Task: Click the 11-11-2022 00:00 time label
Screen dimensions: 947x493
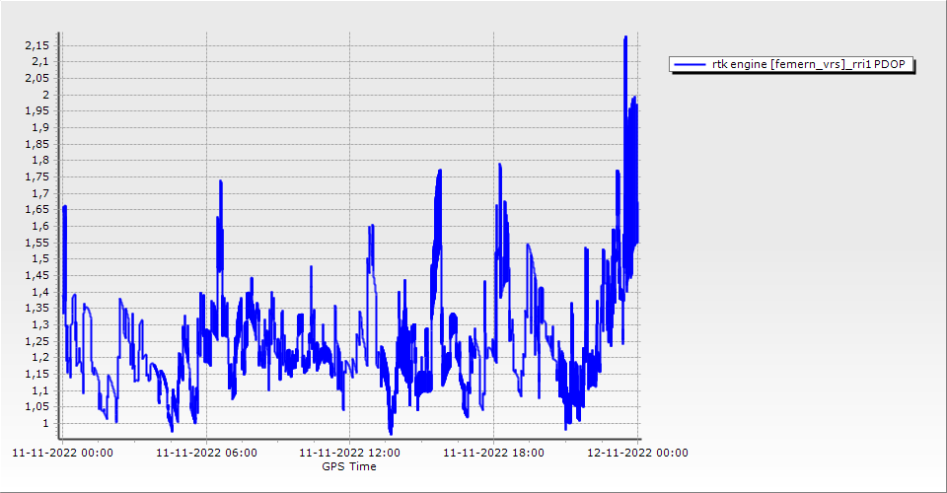Action: (x=62, y=454)
